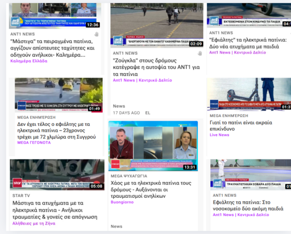Image resolution: width=291 pixels, height=234 pixels.
Task: Open headline Δεν έχει τέλος ο εφιάλτης
Action: click(x=56, y=131)
